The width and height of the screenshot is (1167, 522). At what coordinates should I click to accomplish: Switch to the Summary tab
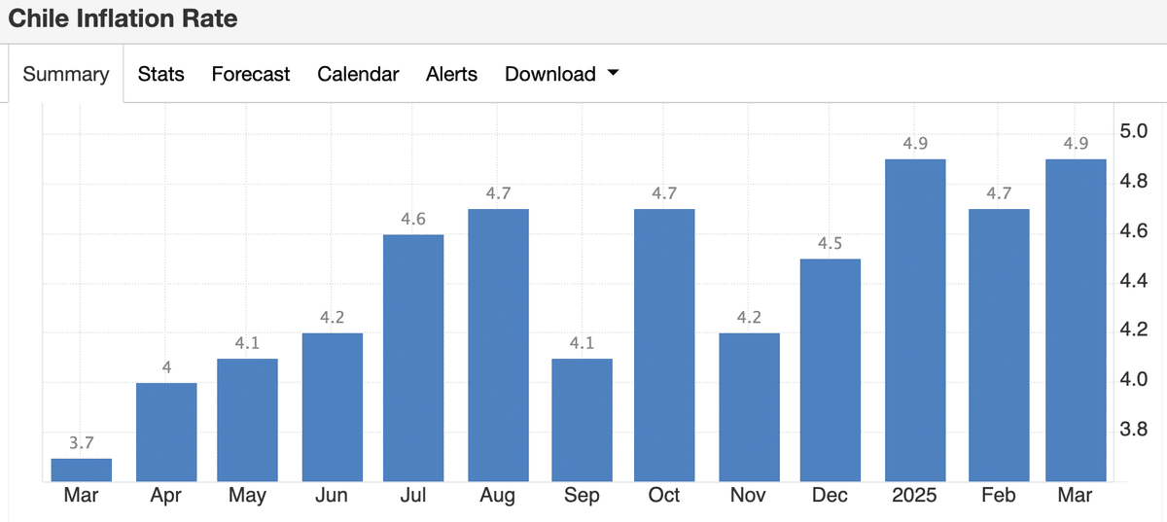[66, 75]
